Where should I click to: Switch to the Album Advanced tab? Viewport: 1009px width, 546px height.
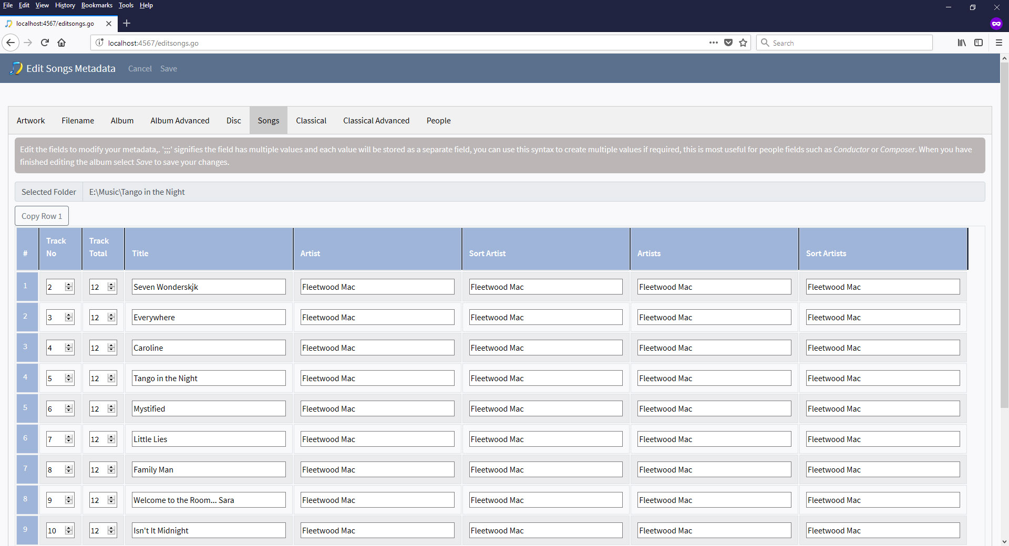click(180, 121)
